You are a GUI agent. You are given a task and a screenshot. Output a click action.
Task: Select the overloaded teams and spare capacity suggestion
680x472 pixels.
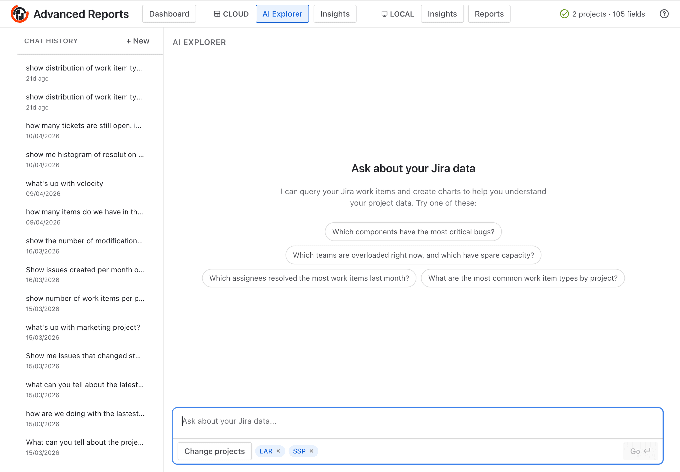click(x=413, y=255)
